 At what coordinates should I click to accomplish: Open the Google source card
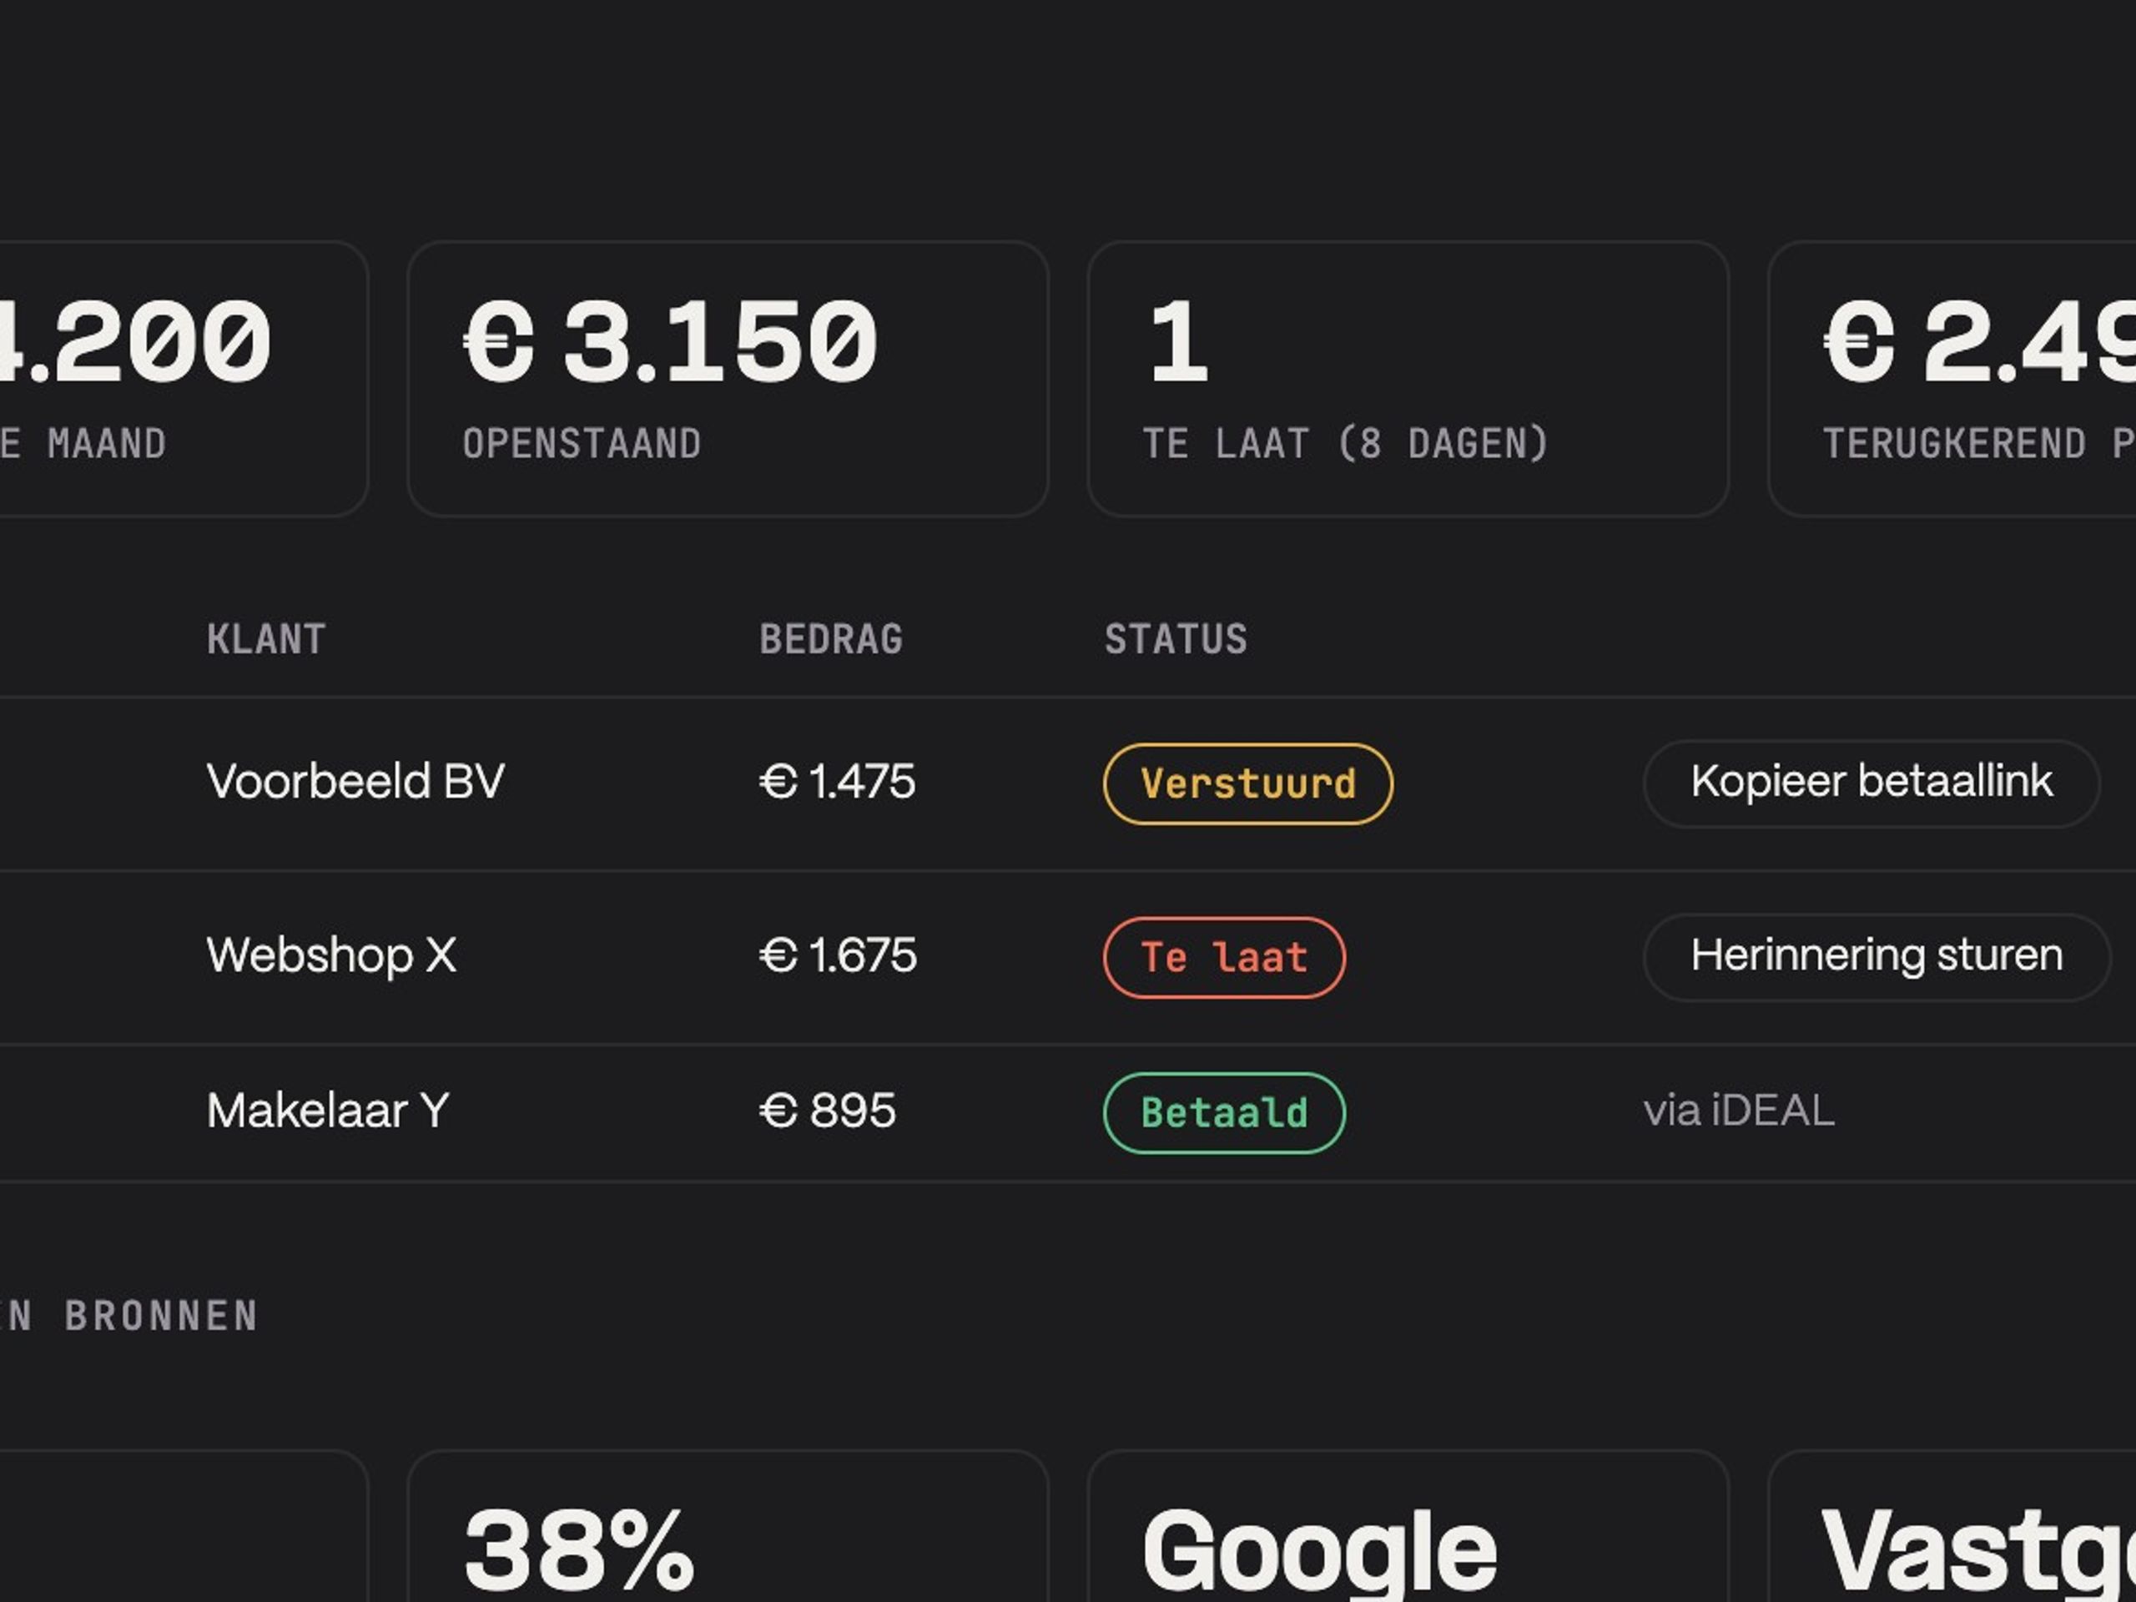click(x=1408, y=1526)
